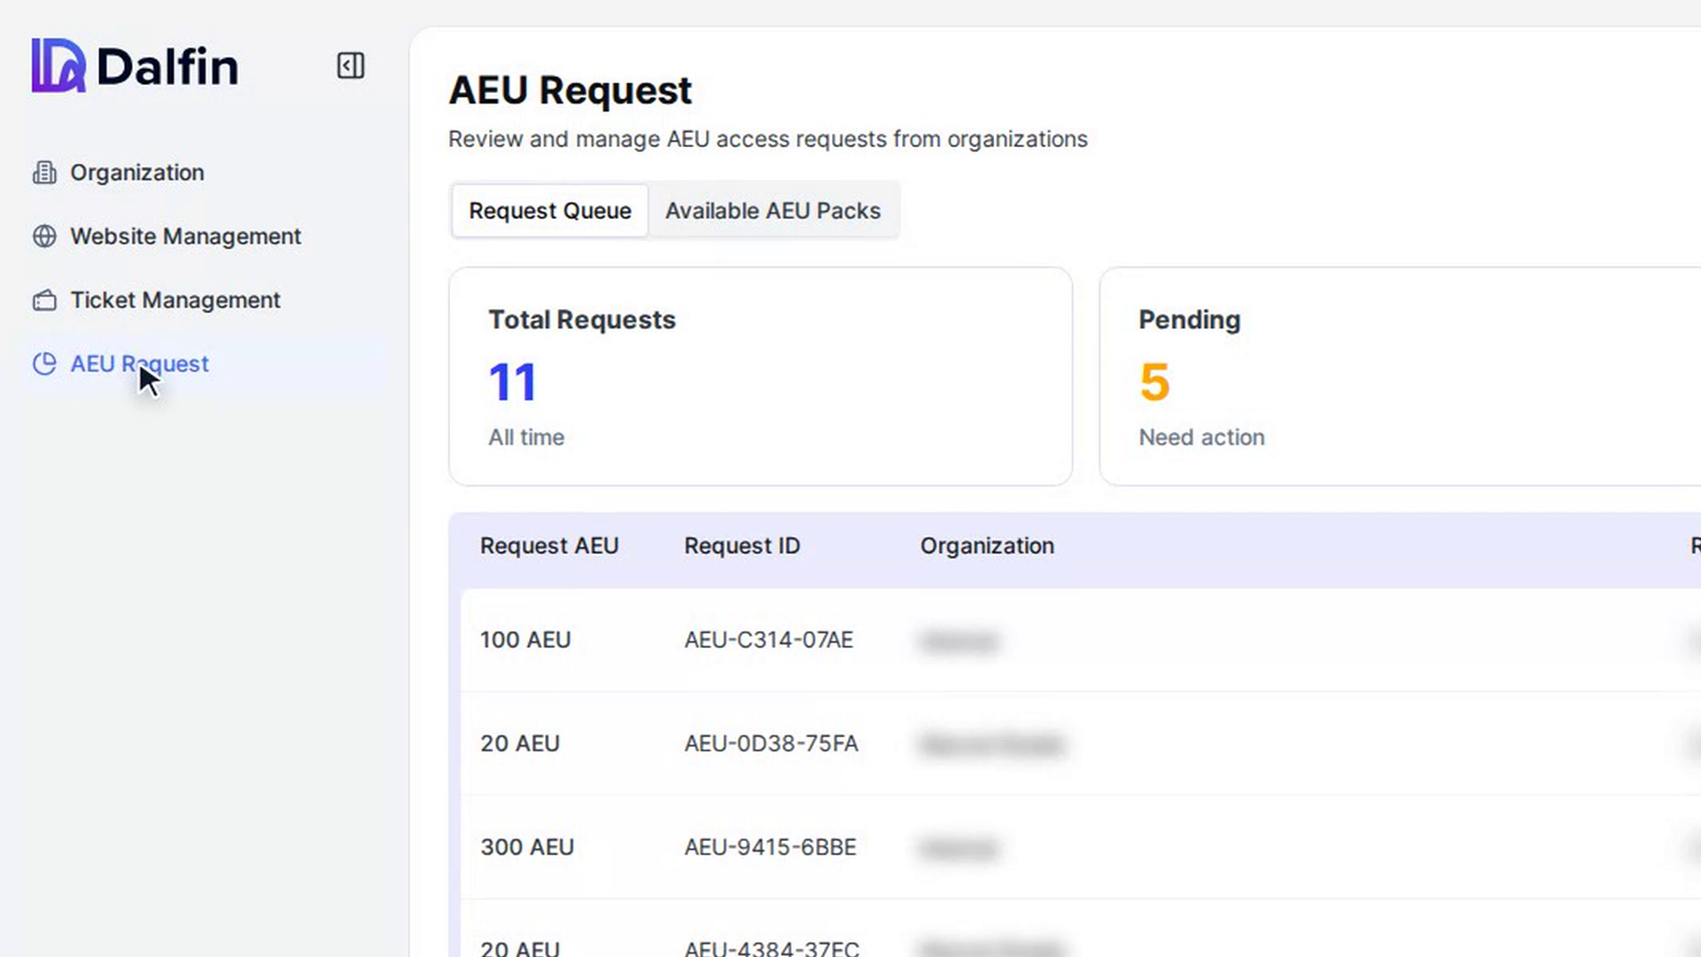The image size is (1701, 957).
Task: Select request ID AEU-C314-07AE
Action: coord(769,640)
